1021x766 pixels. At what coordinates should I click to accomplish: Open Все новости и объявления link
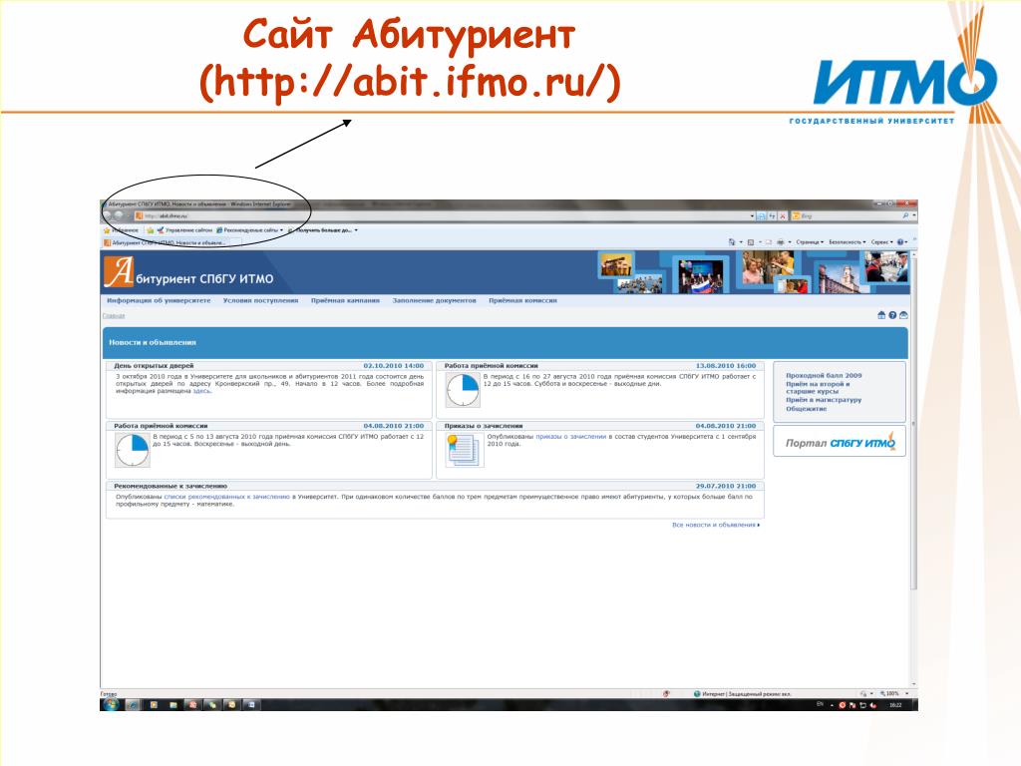point(716,525)
